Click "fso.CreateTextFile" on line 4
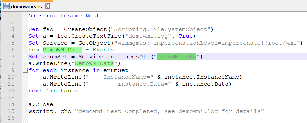 [89, 36]
